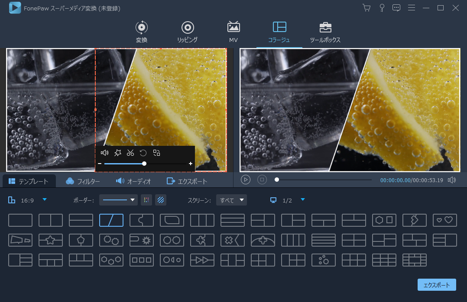This screenshot has width=467, height=302.
Task: Click the magic wand edit icon
Action: [117, 153]
